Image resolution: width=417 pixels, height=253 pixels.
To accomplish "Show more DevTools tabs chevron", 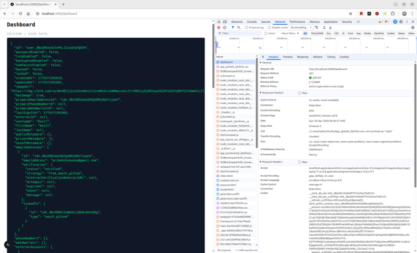I will tap(358, 22).
